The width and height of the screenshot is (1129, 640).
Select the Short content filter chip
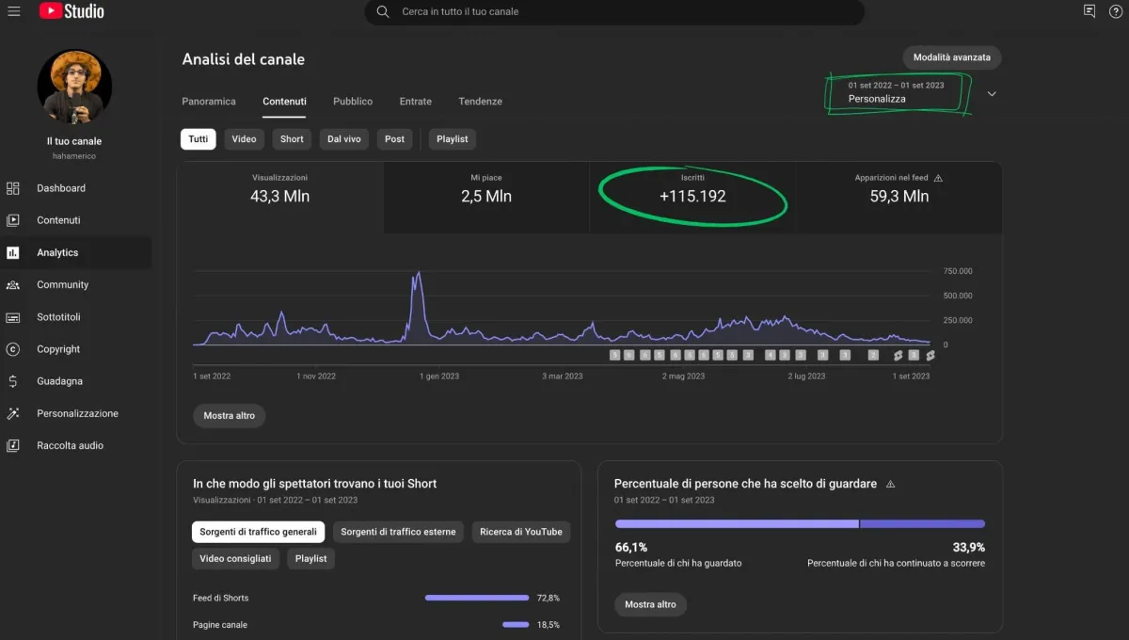pos(292,139)
